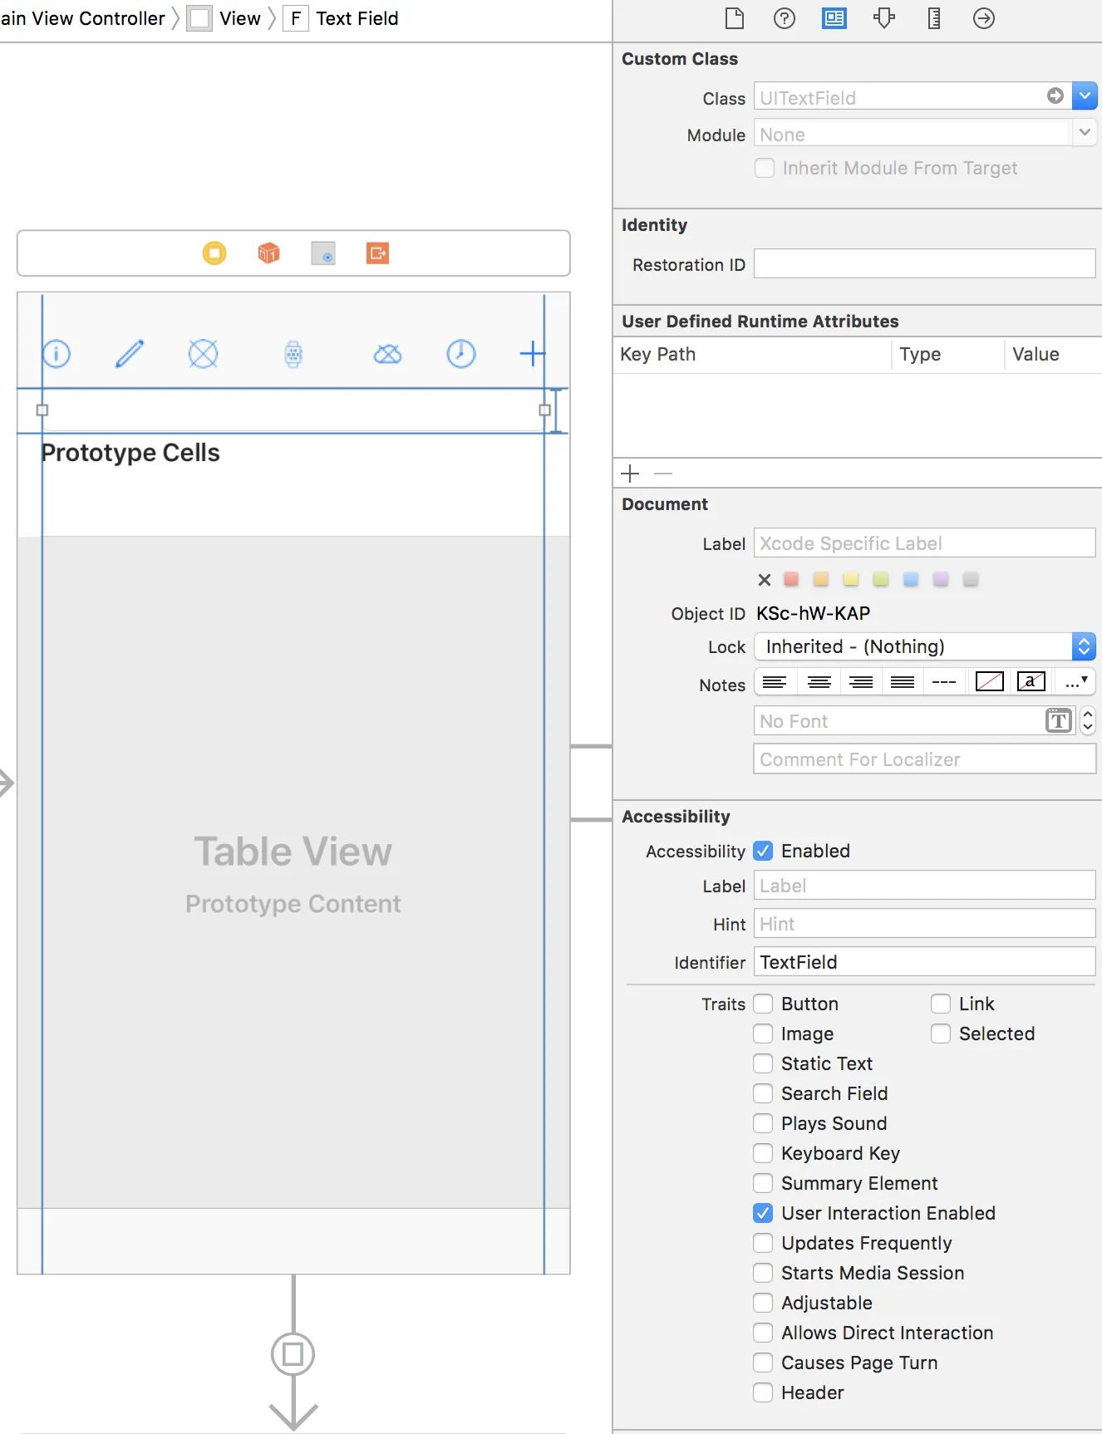Switch to the Size inspector tab
The width and height of the screenshot is (1102, 1434).
[x=934, y=18]
